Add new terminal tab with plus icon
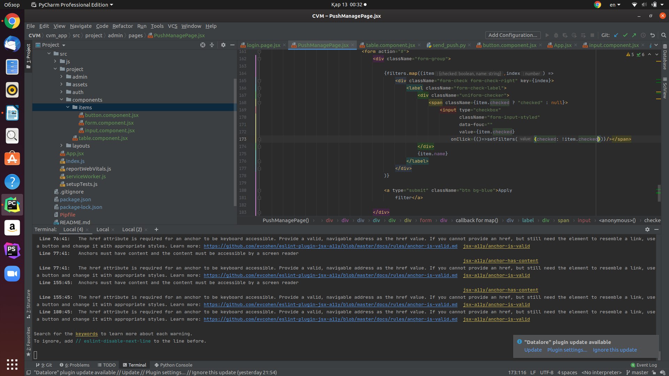 pyautogui.click(x=156, y=229)
